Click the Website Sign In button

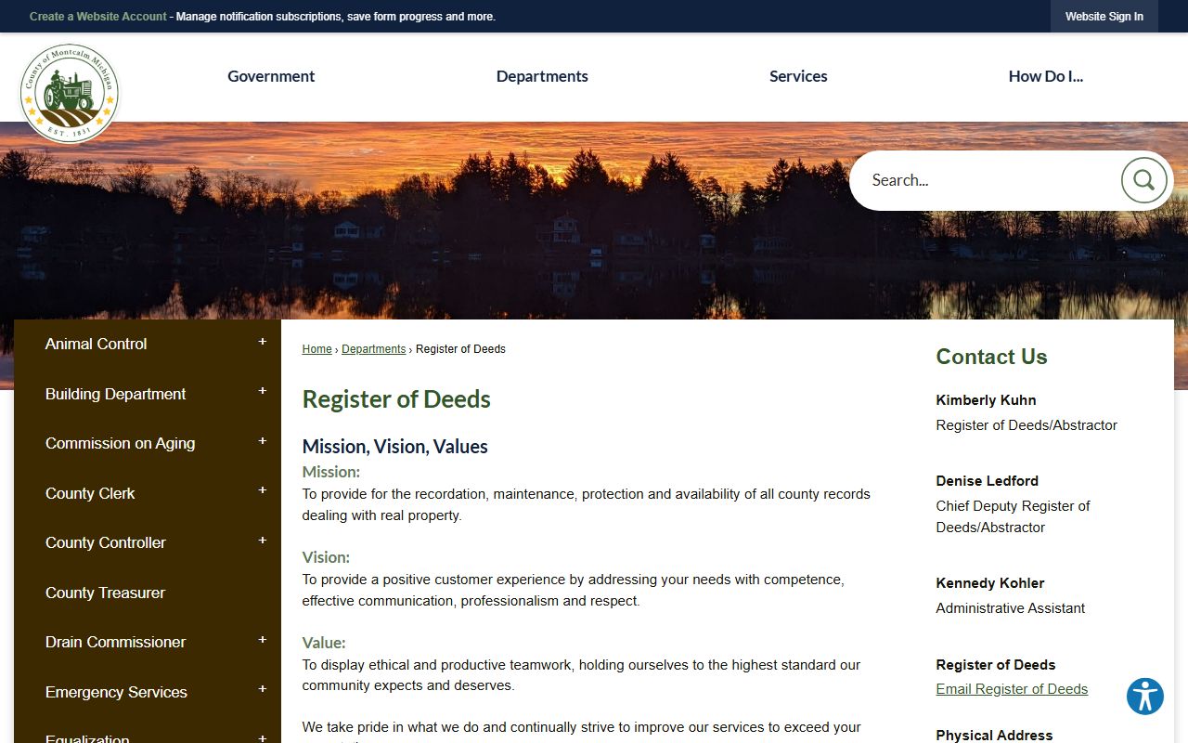point(1104,17)
